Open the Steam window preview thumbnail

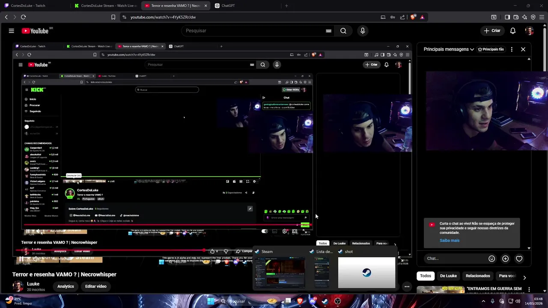tap(280, 272)
